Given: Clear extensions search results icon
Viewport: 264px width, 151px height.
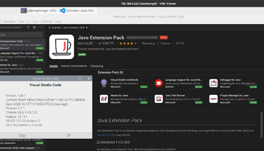Looking at the screenshot, I should click(x=34, y=27).
